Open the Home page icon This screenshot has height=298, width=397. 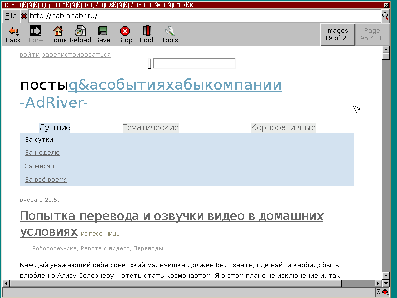pyautogui.click(x=58, y=34)
